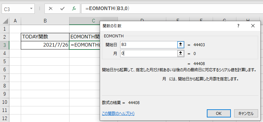263x122 pixels.
Task: Select row 12 header
Action: [x=5, y=118]
